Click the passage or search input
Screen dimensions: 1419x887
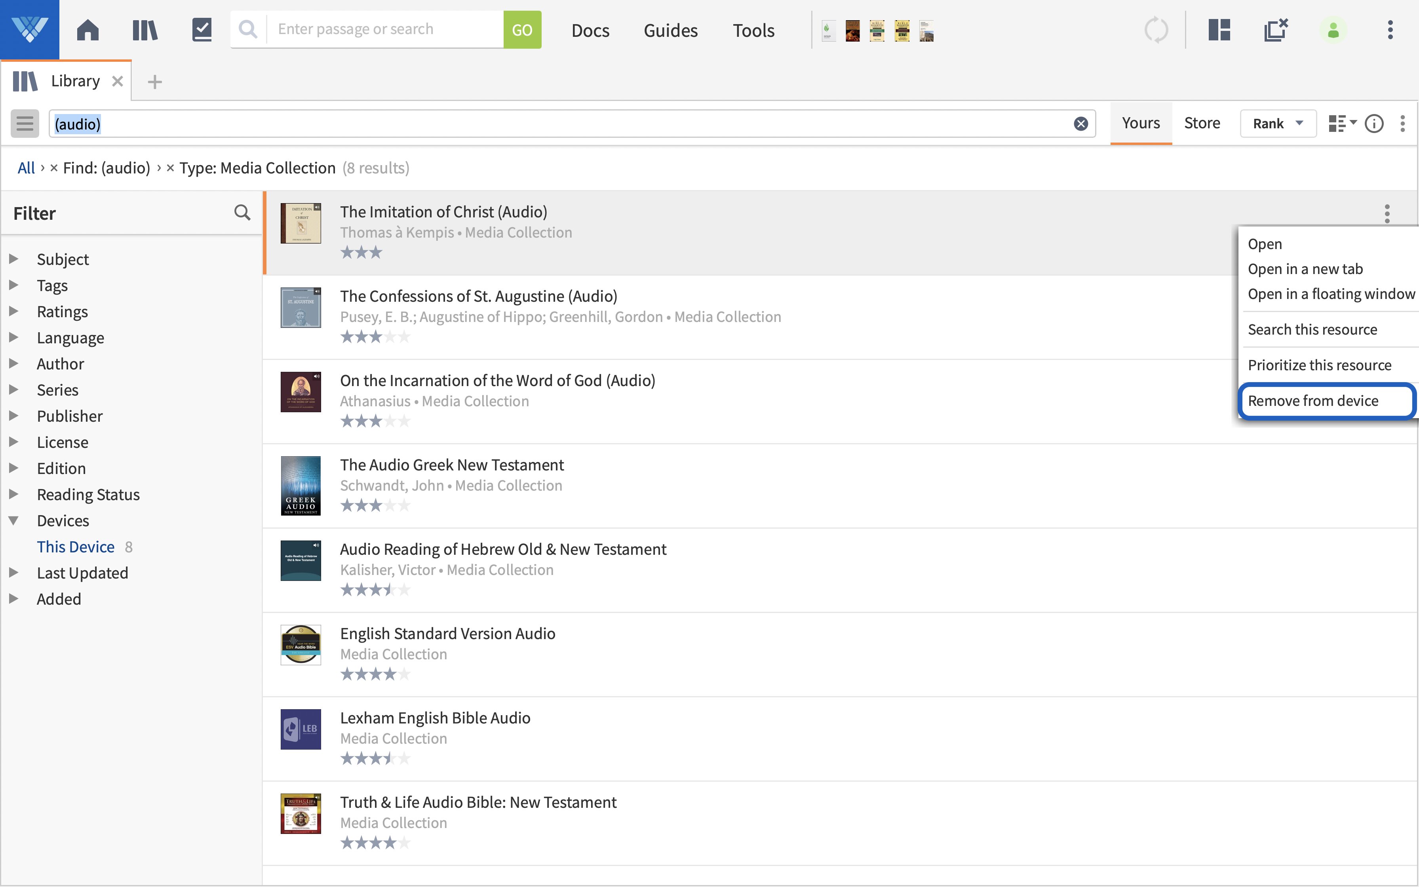[385, 29]
